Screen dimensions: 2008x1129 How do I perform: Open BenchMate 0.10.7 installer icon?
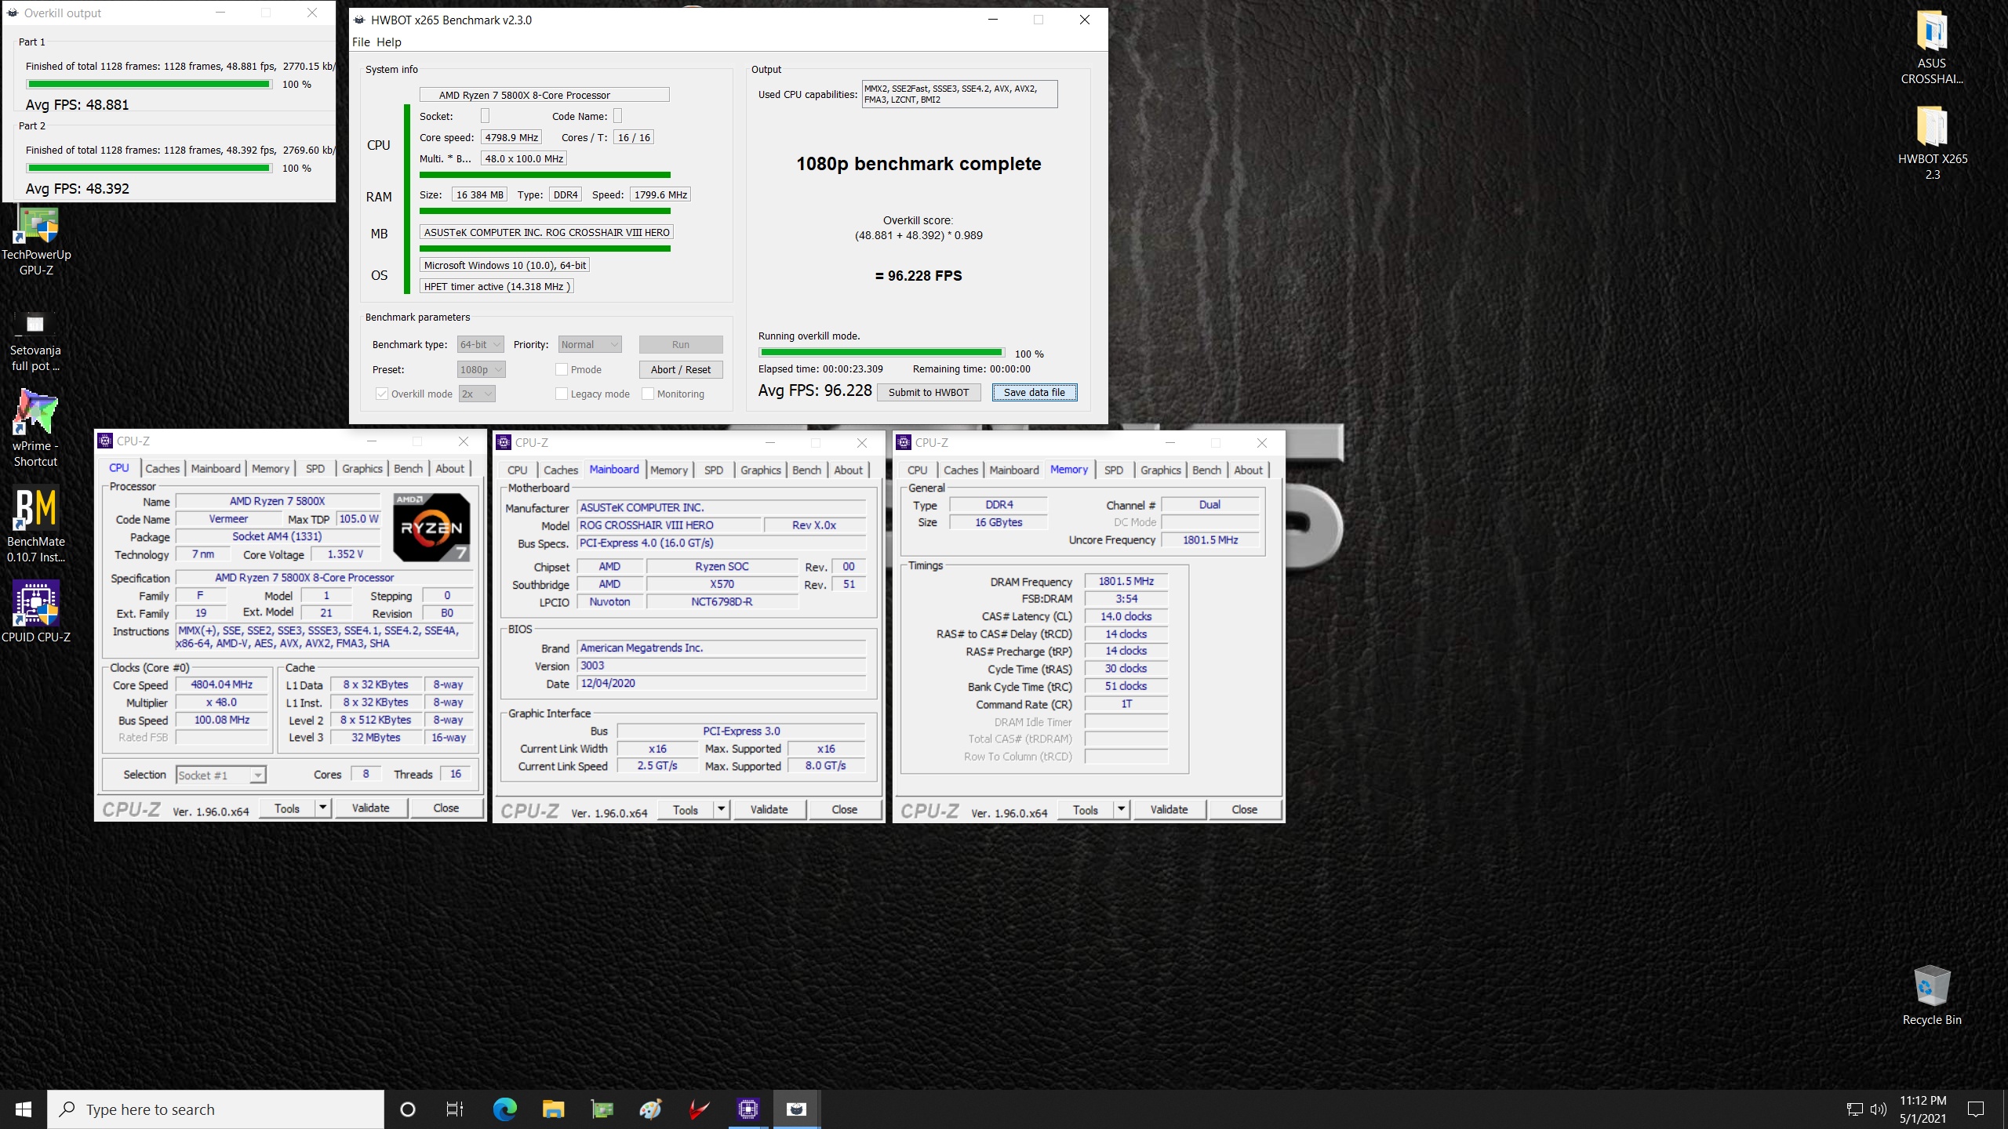coord(36,524)
